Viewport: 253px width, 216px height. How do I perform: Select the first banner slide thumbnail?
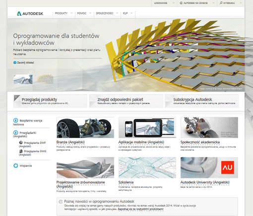pyautogui.click(x=23, y=79)
